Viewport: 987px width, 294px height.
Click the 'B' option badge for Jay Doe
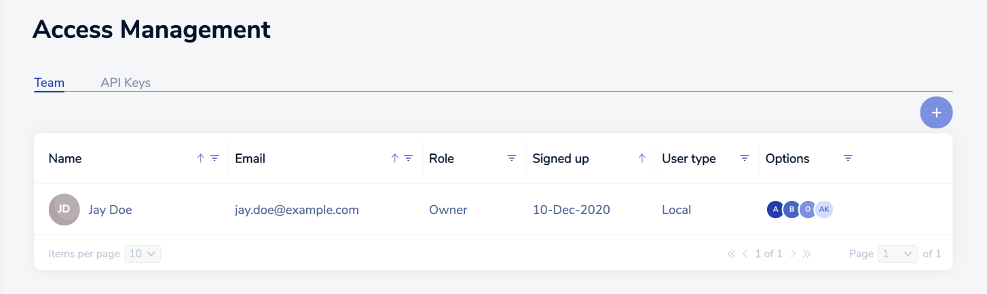coord(792,210)
